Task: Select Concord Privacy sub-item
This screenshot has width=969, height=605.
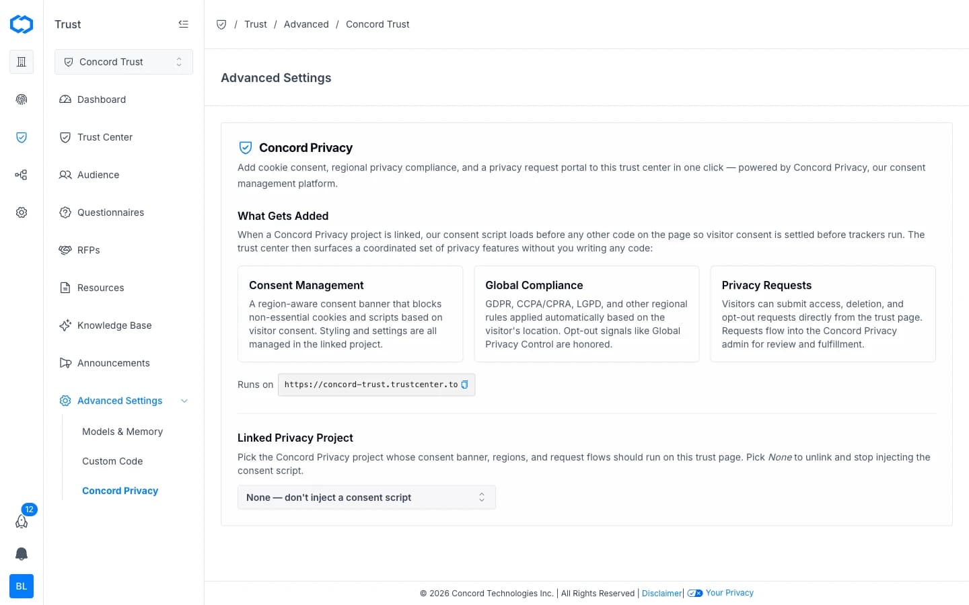Action: pos(120,491)
